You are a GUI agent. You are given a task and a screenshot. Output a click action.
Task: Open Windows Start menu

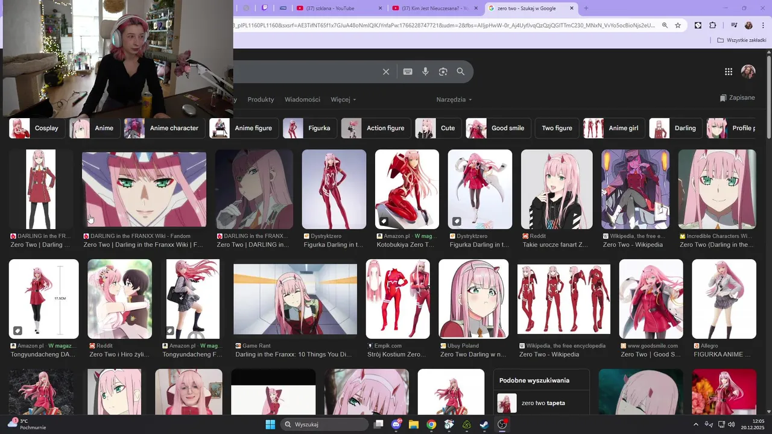pos(270,424)
